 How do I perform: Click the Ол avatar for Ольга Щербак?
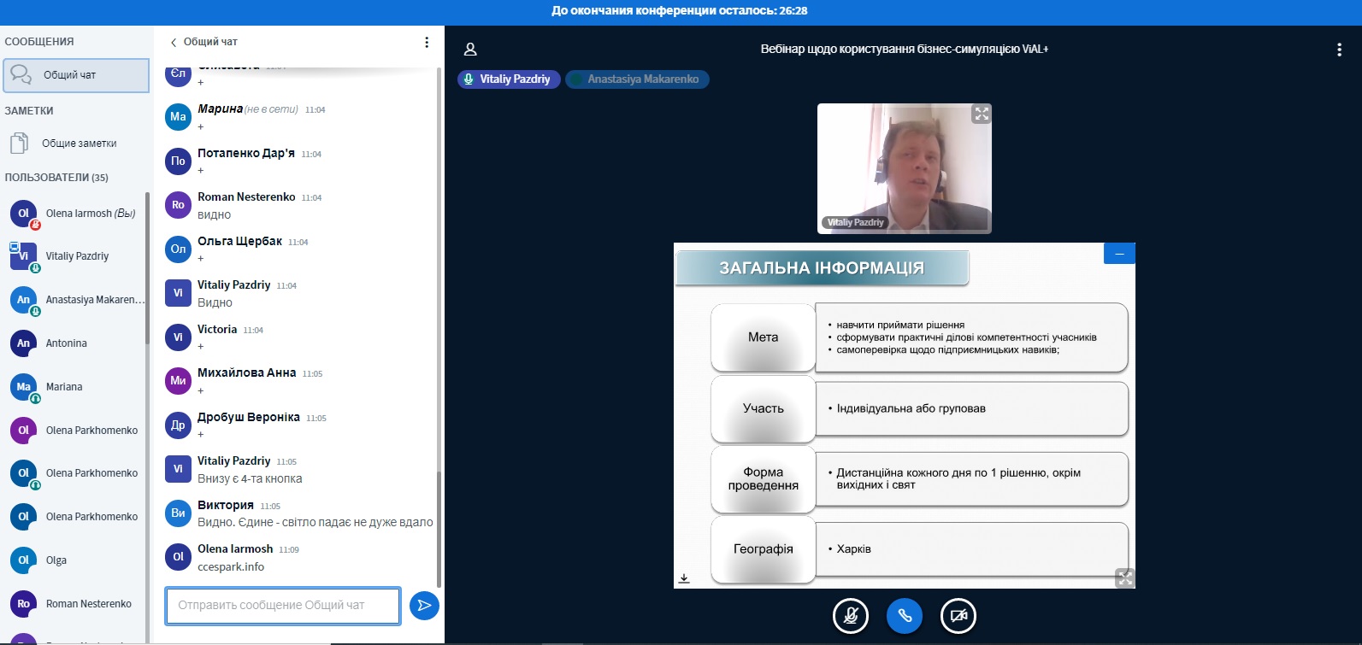178,249
